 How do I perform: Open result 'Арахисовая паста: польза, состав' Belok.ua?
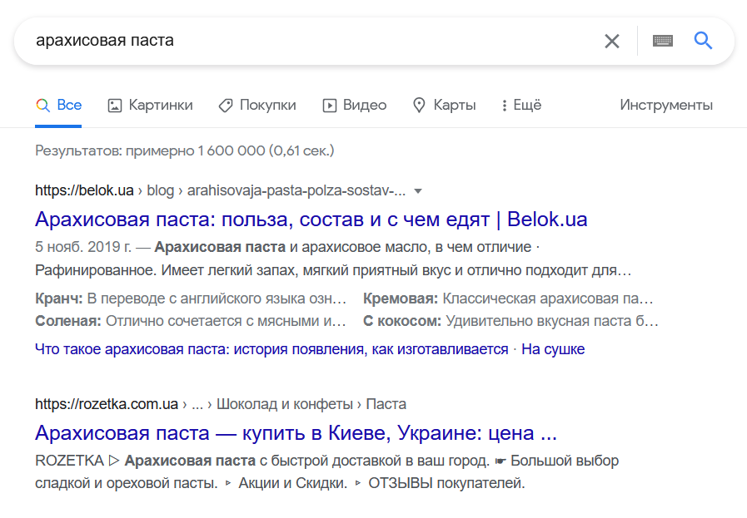coord(311,220)
